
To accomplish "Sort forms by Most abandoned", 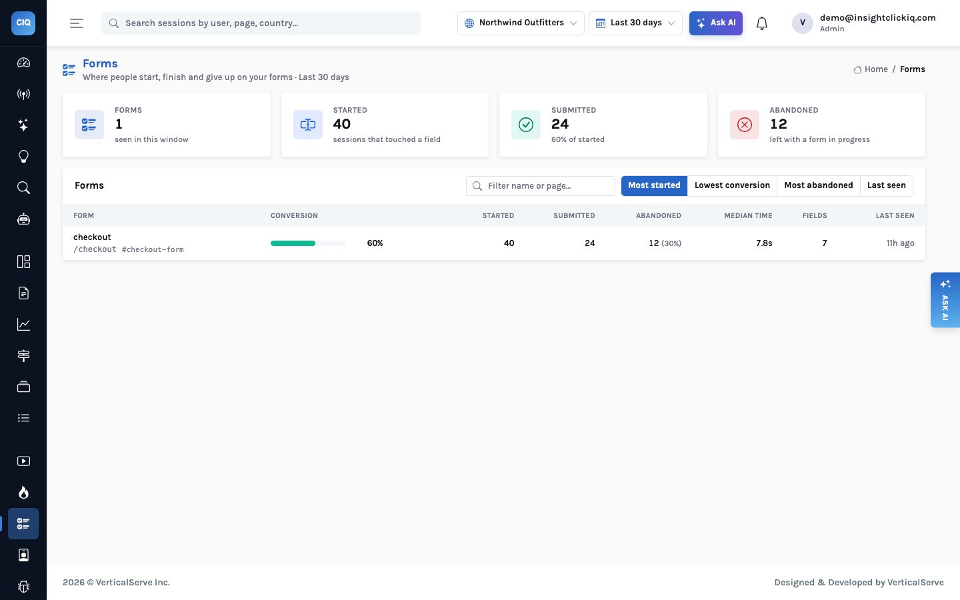I will pos(819,185).
